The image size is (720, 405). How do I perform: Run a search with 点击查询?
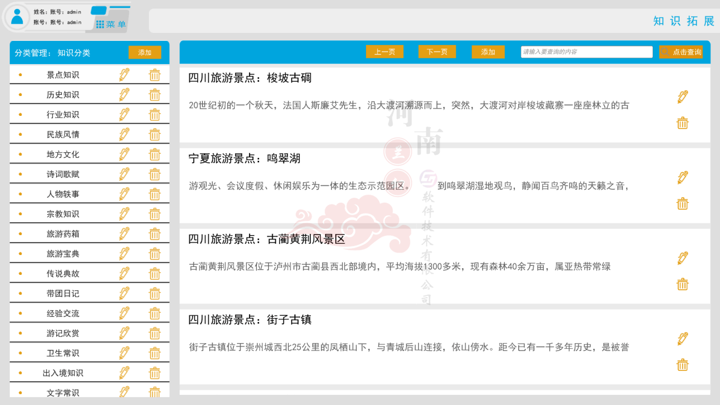(x=681, y=51)
